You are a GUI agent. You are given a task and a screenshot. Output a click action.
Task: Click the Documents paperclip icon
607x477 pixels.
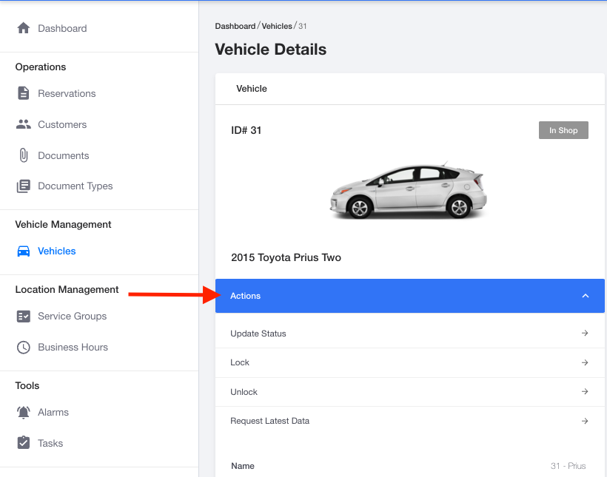[23, 155]
